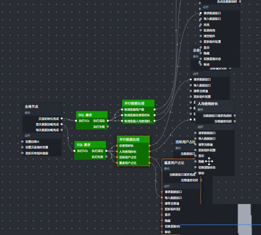Click 更新组件配置 action in 人均使用时长 node
Screen dimensions: 261x235
207,150
